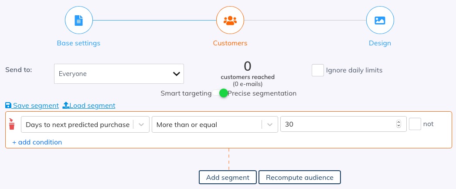Click the Save segment floppy icon
The image size is (456, 189).
(x=8, y=106)
